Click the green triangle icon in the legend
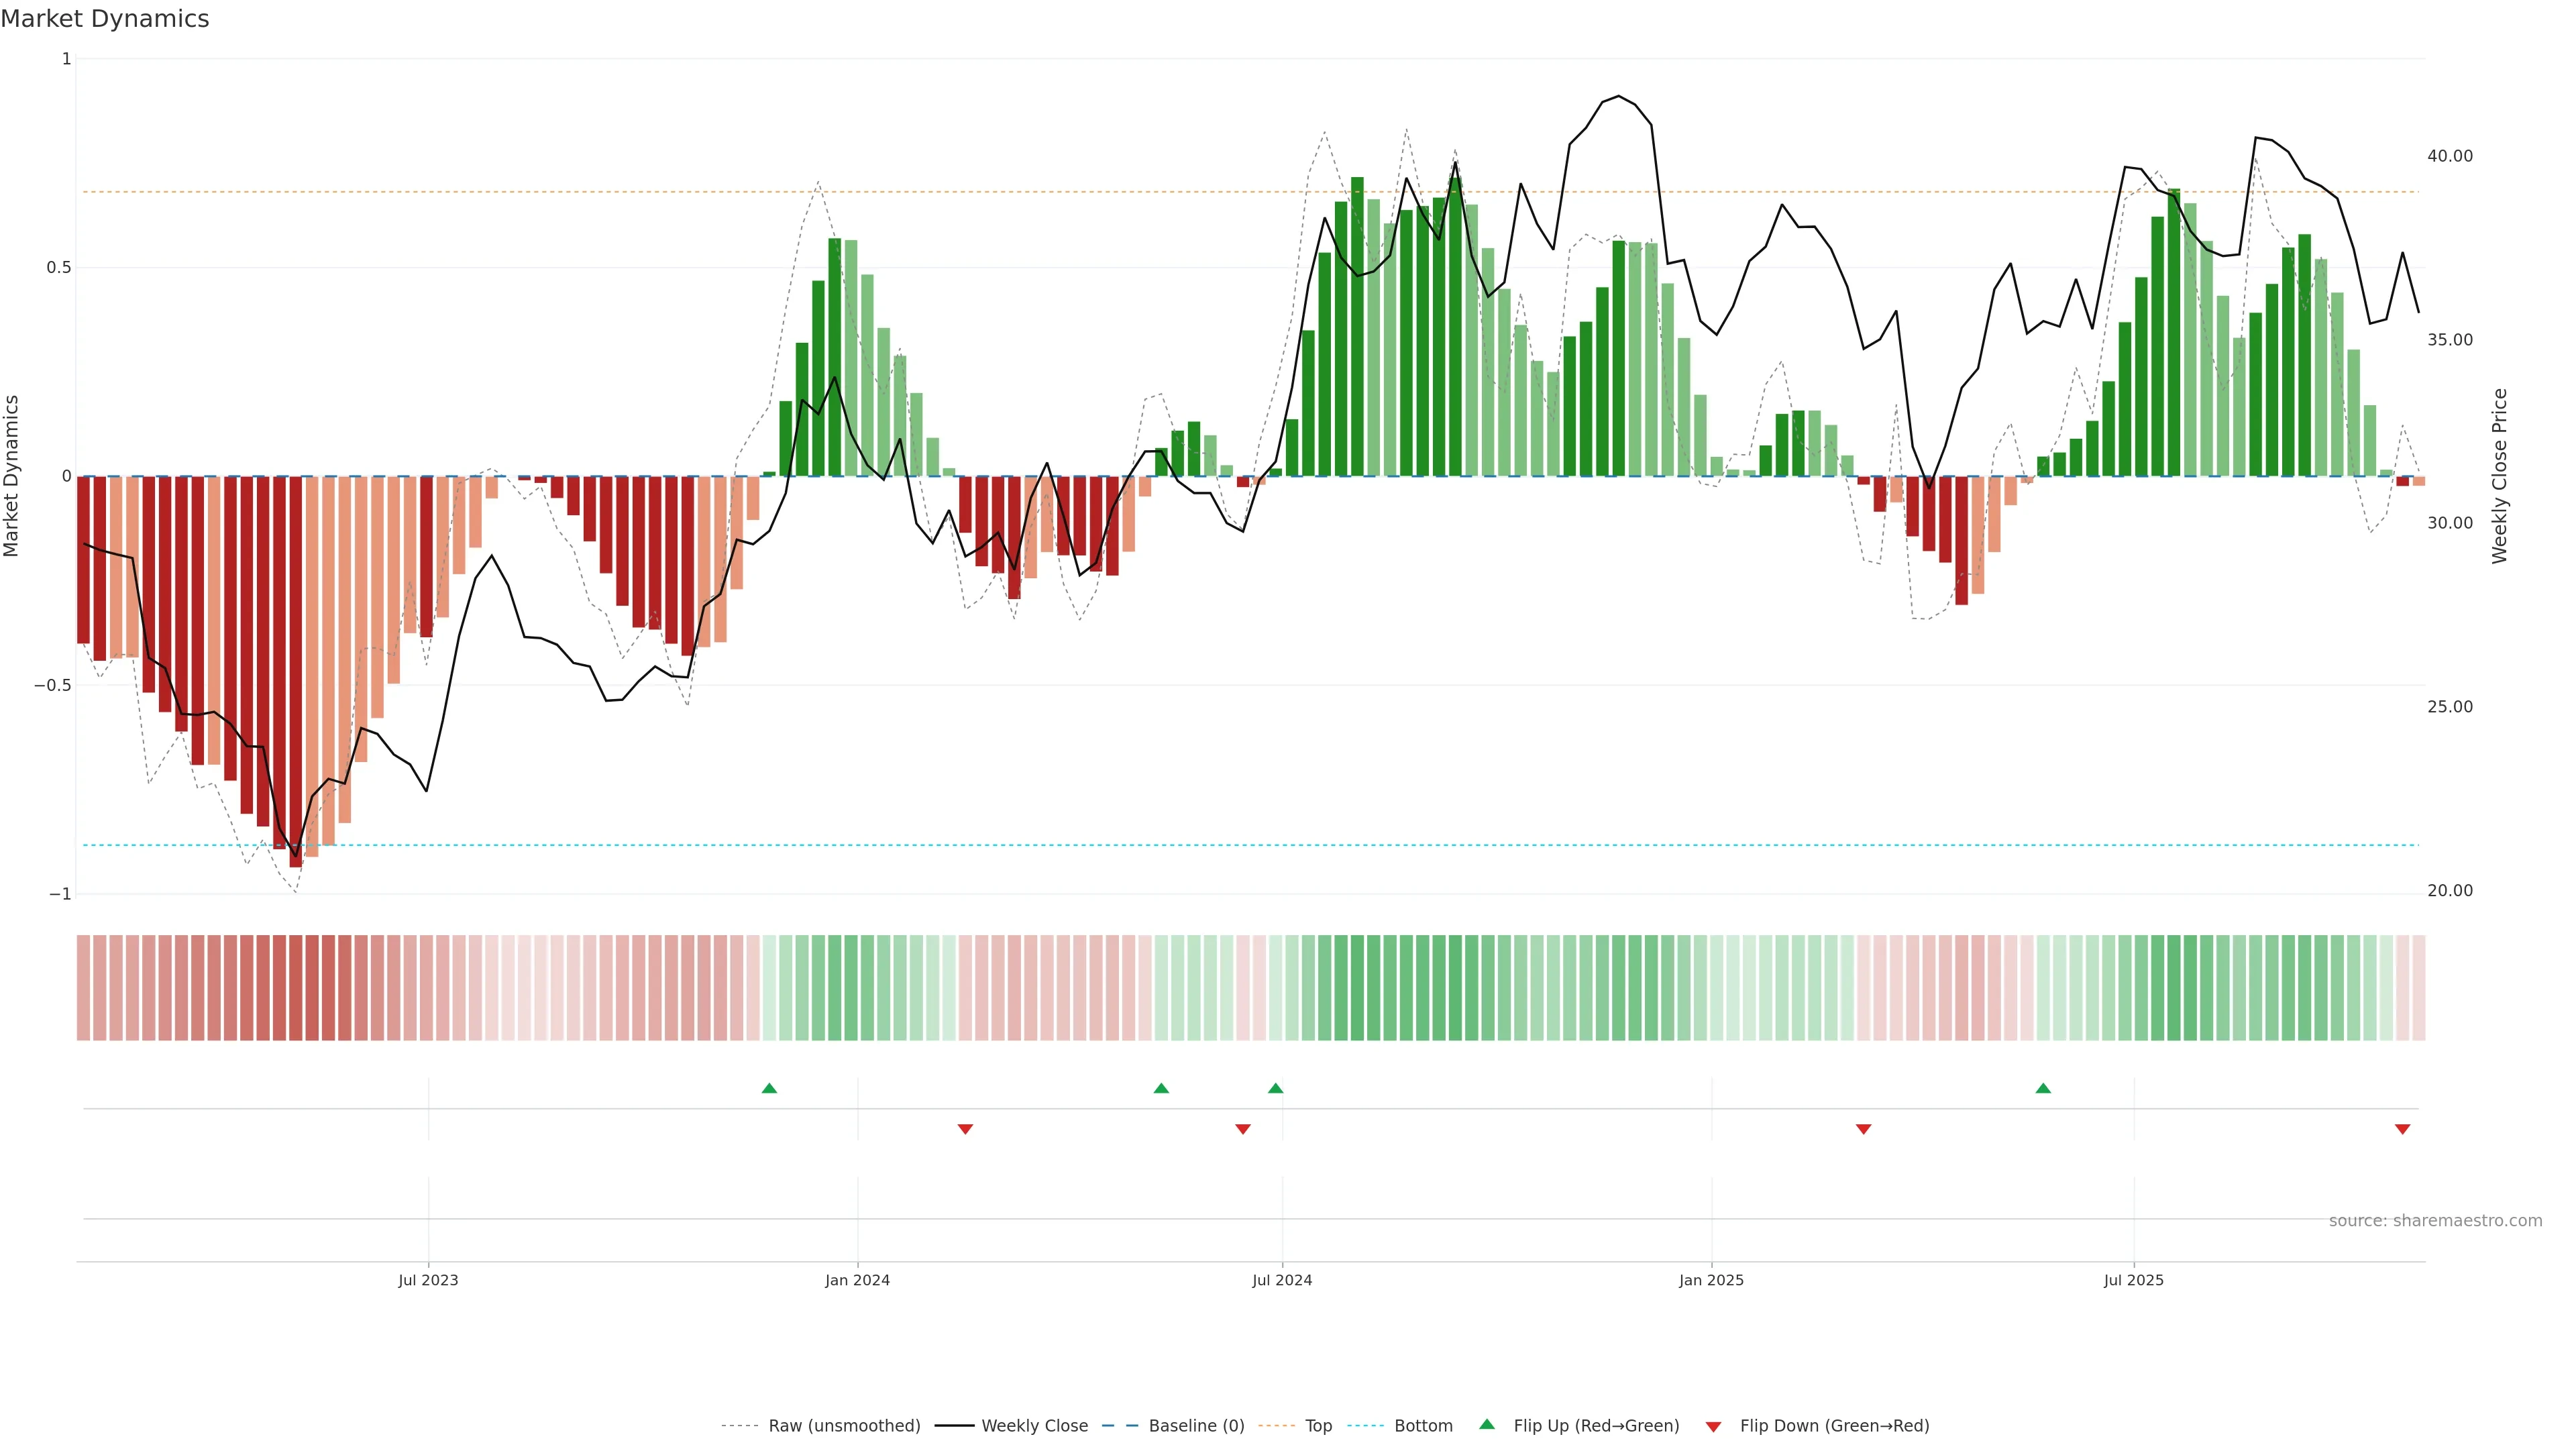 coord(1487,1424)
